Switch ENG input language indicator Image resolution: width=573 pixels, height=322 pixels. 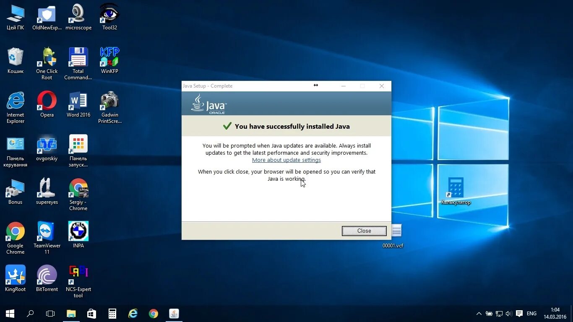tap(531, 314)
